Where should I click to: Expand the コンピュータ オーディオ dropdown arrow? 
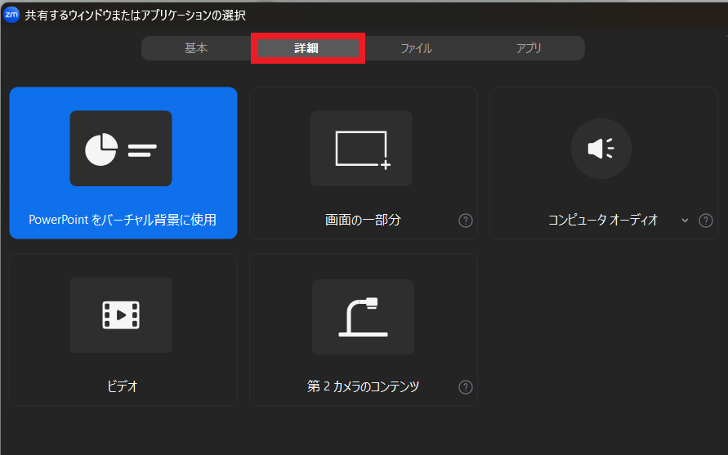point(685,221)
